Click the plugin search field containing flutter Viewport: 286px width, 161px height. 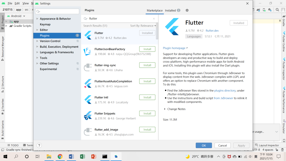pyautogui.click(x=120, y=19)
